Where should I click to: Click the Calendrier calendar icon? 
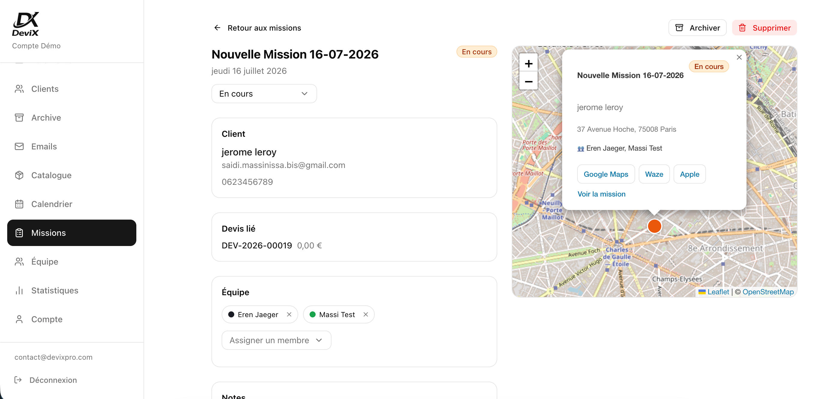pos(20,204)
